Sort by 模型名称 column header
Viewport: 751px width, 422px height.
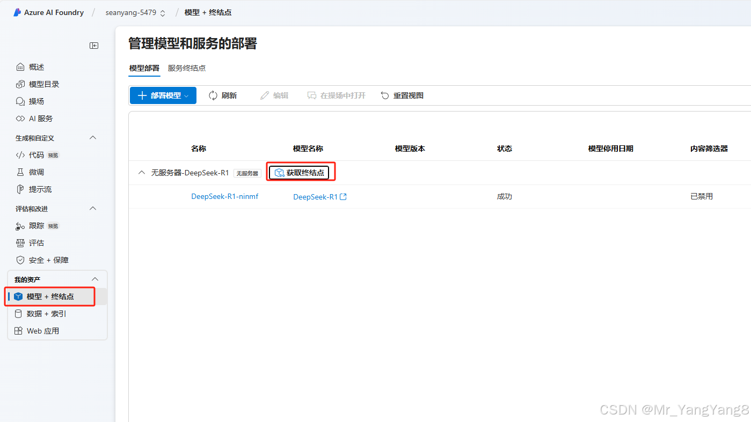click(308, 149)
